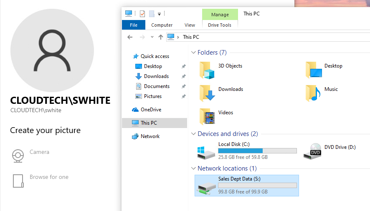Toggle the pin beside Pictures in Quick access
370x211 pixels.
point(183,97)
